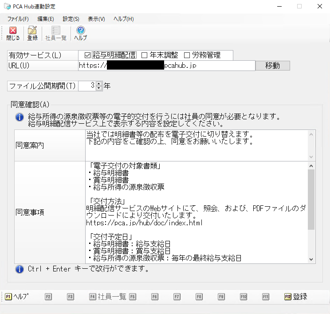Click the F10 function key slot
Screen dimensions: 330x314
click(x=244, y=297)
